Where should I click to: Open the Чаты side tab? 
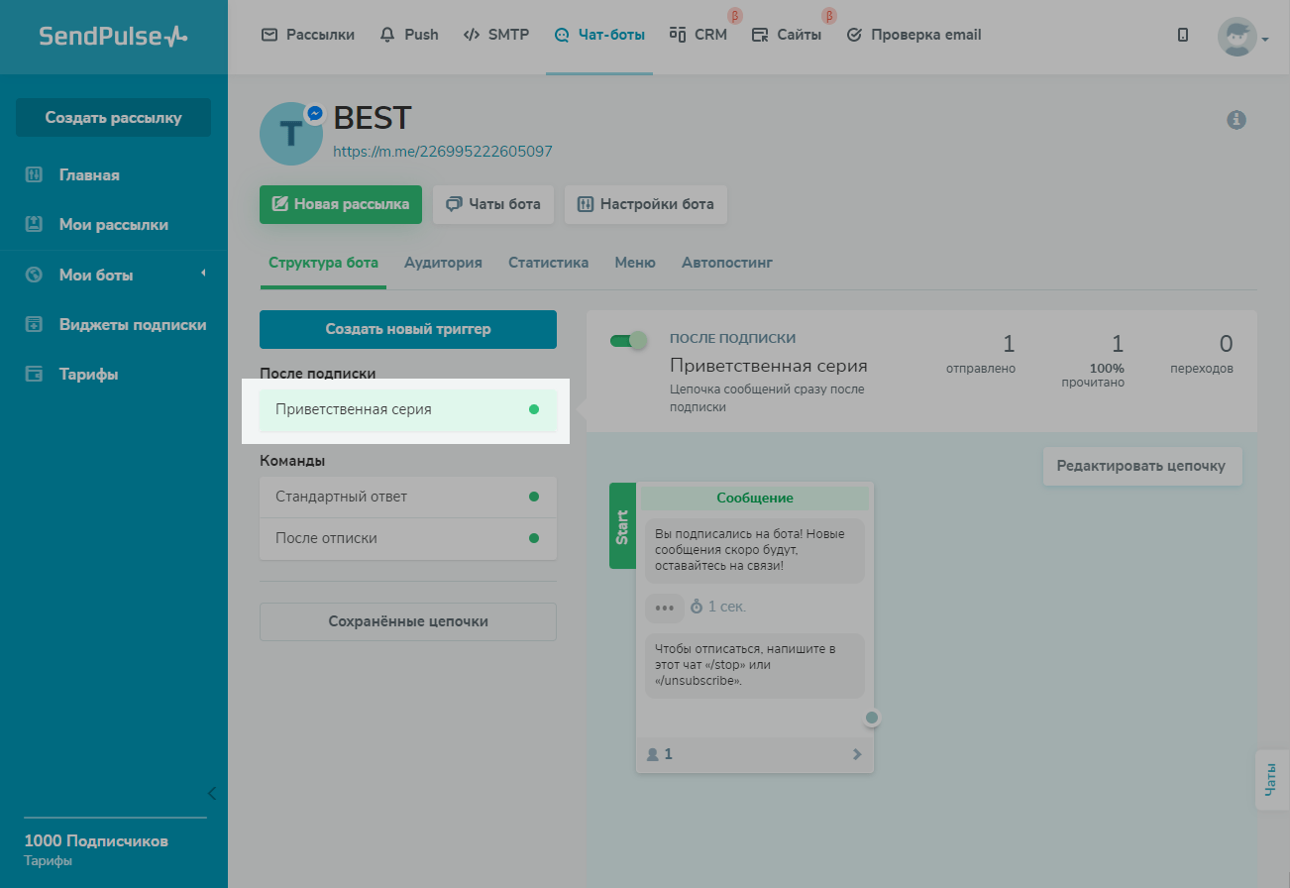click(1271, 780)
